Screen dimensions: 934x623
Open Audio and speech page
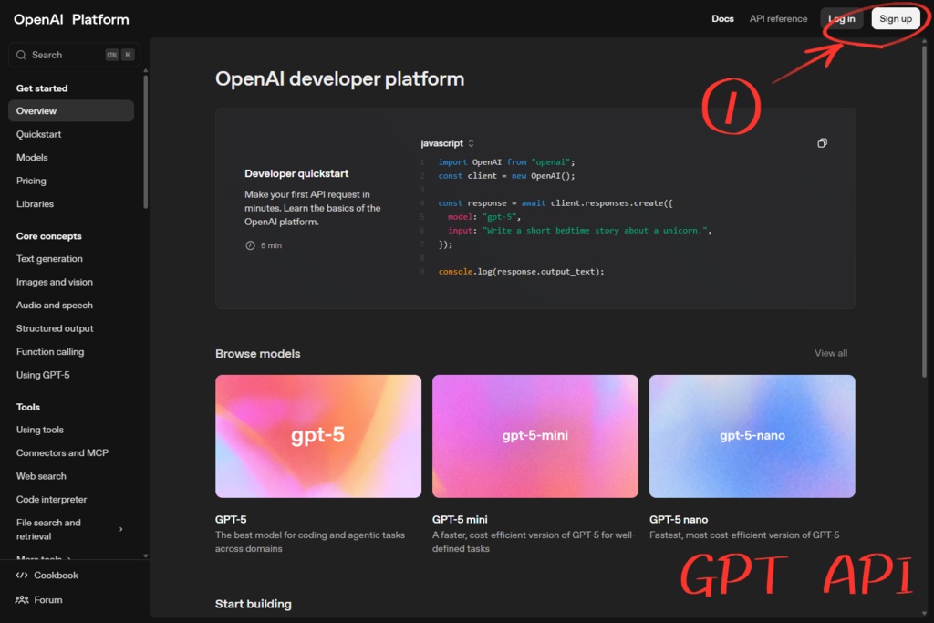[54, 305]
